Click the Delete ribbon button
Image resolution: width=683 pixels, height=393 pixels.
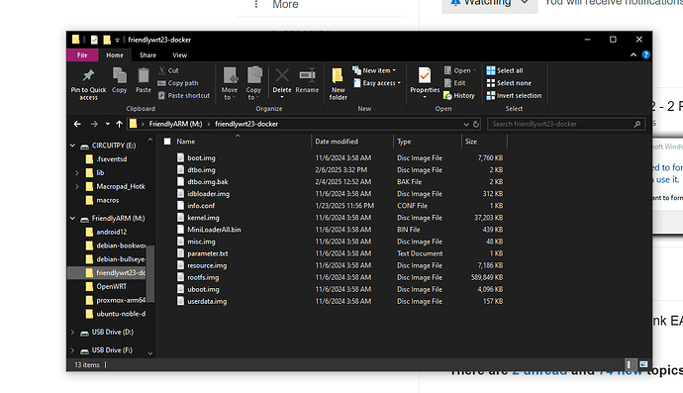282,83
